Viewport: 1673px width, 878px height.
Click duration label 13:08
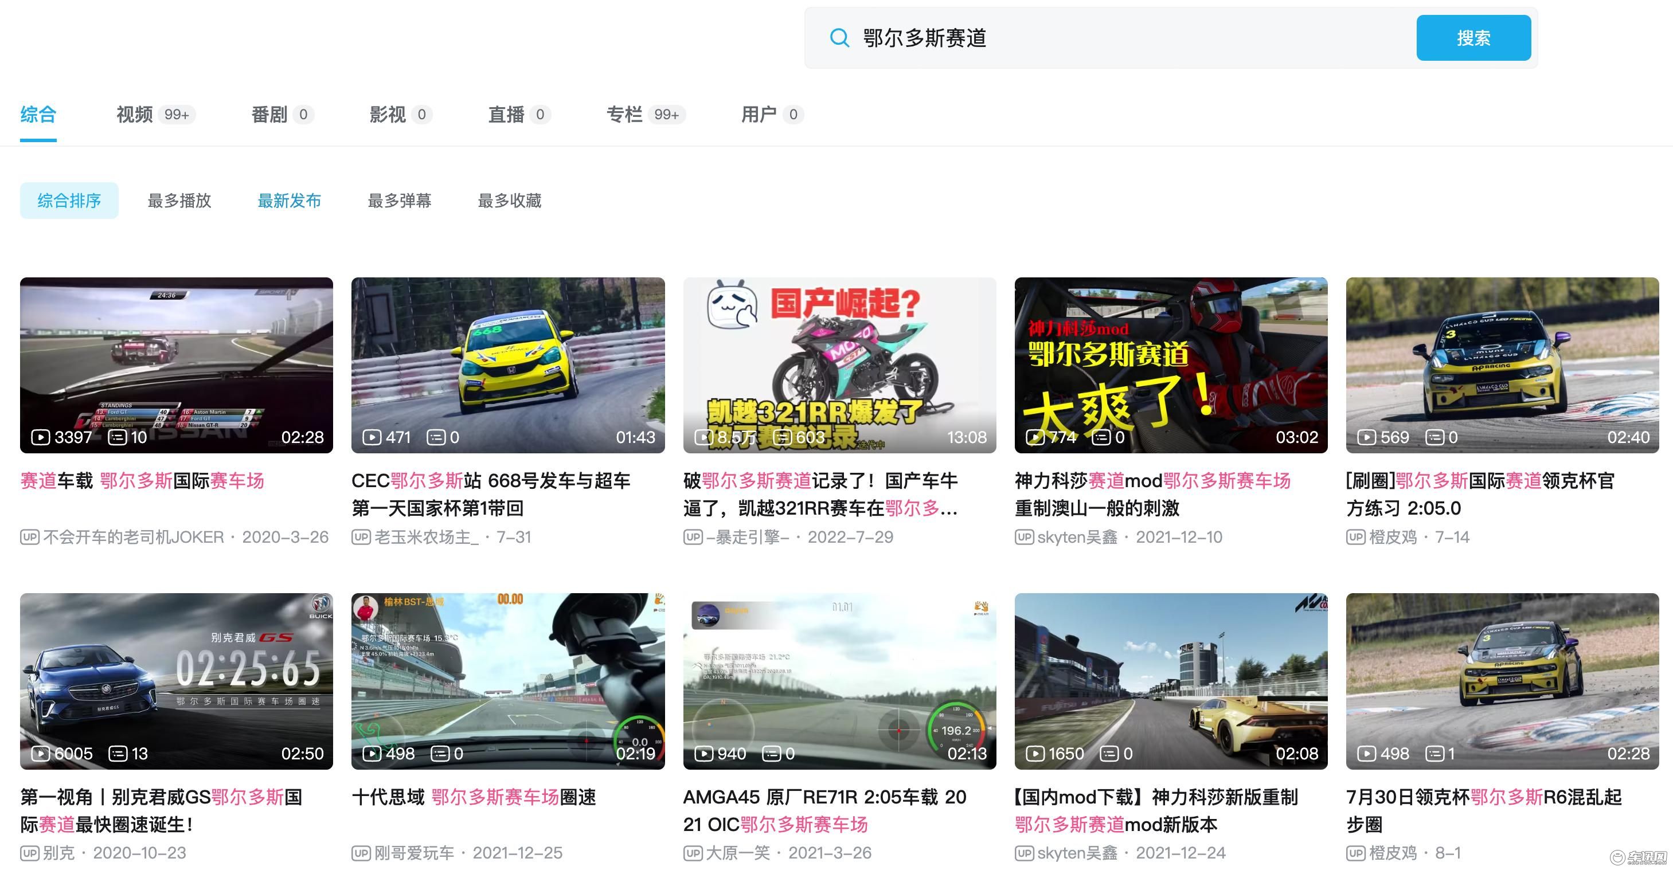967,437
